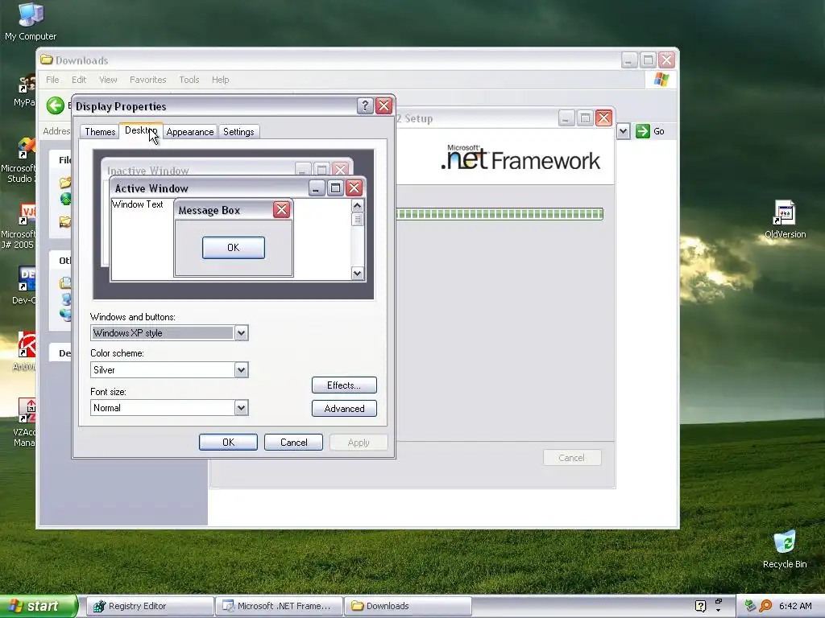Click the preview scrollbar up arrow
This screenshot has height=618, width=825.
[x=357, y=205]
